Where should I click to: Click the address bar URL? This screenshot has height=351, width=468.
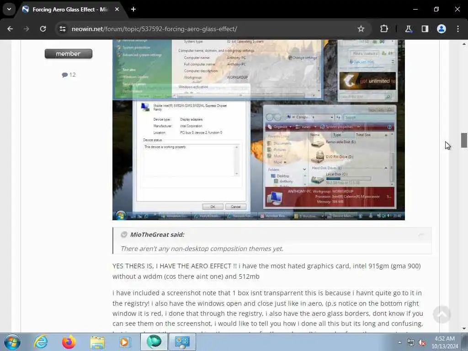[154, 29]
